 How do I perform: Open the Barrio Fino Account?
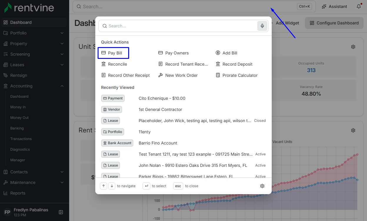[x=183, y=143]
